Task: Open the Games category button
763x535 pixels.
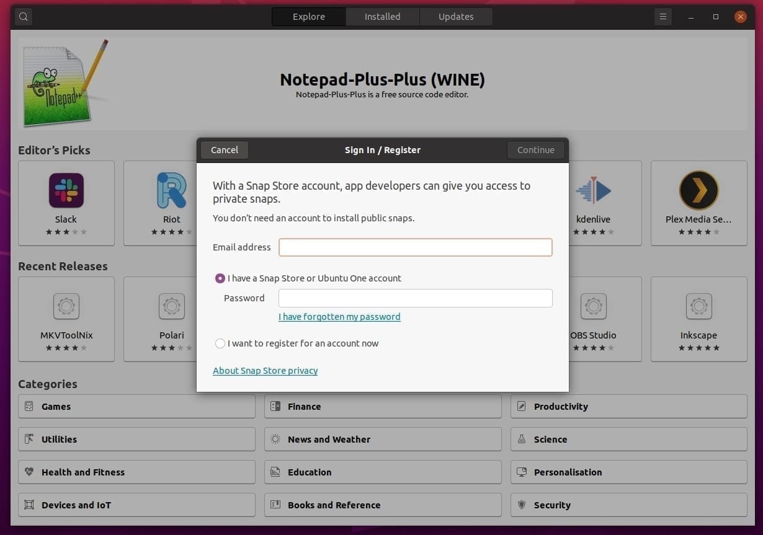Action: 136,407
